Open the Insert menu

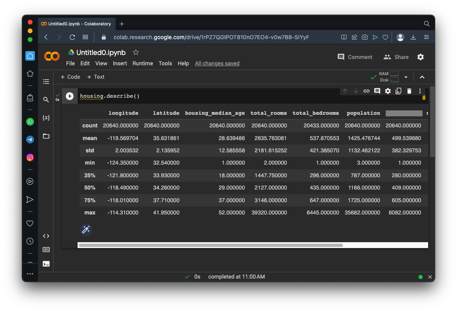pyautogui.click(x=120, y=63)
